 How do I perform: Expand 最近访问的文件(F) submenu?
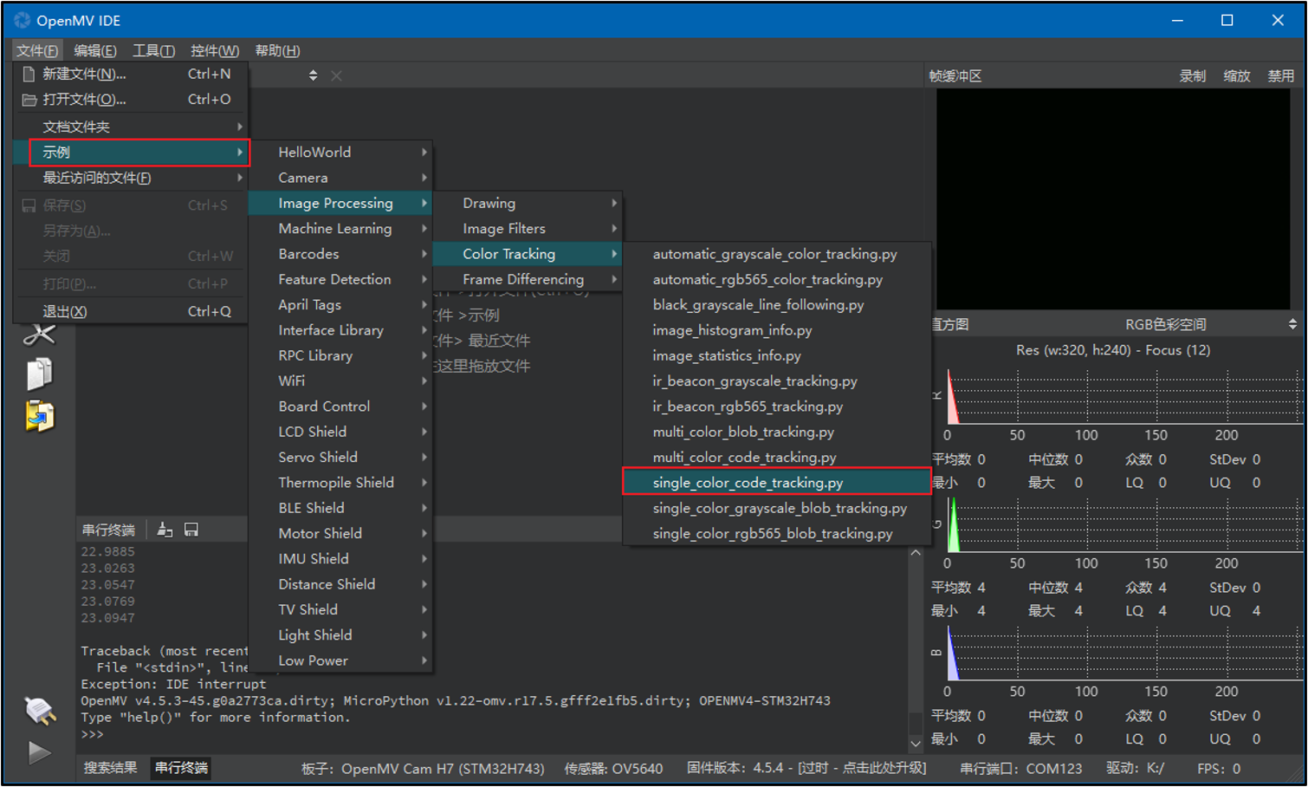(x=131, y=178)
